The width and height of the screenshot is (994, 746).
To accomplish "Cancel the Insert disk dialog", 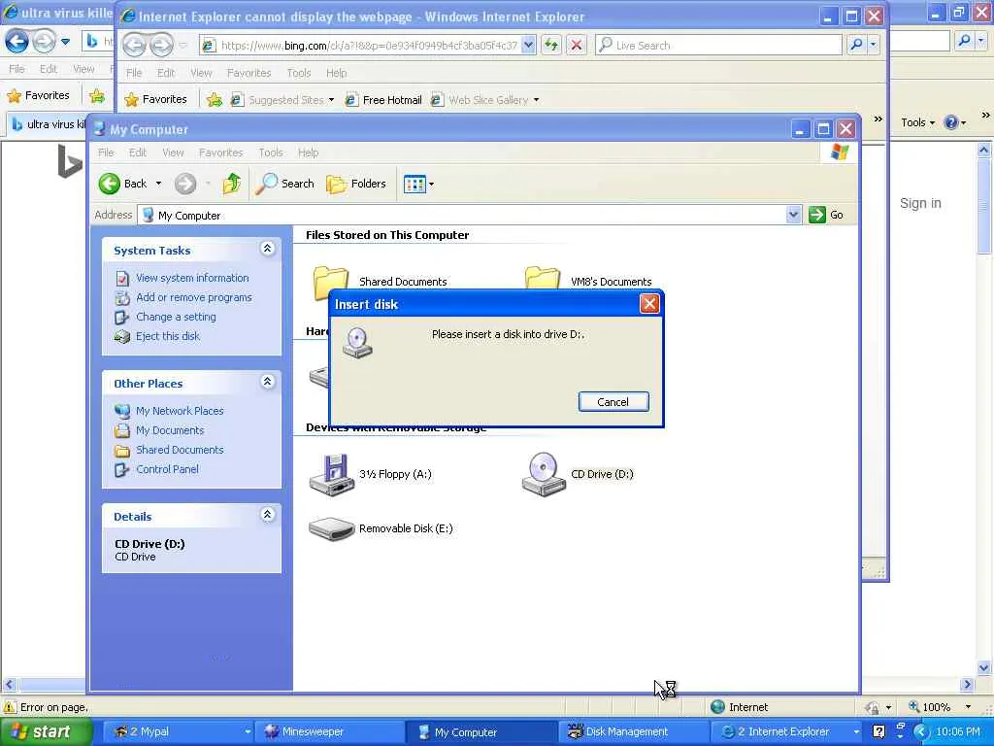I will 613,401.
